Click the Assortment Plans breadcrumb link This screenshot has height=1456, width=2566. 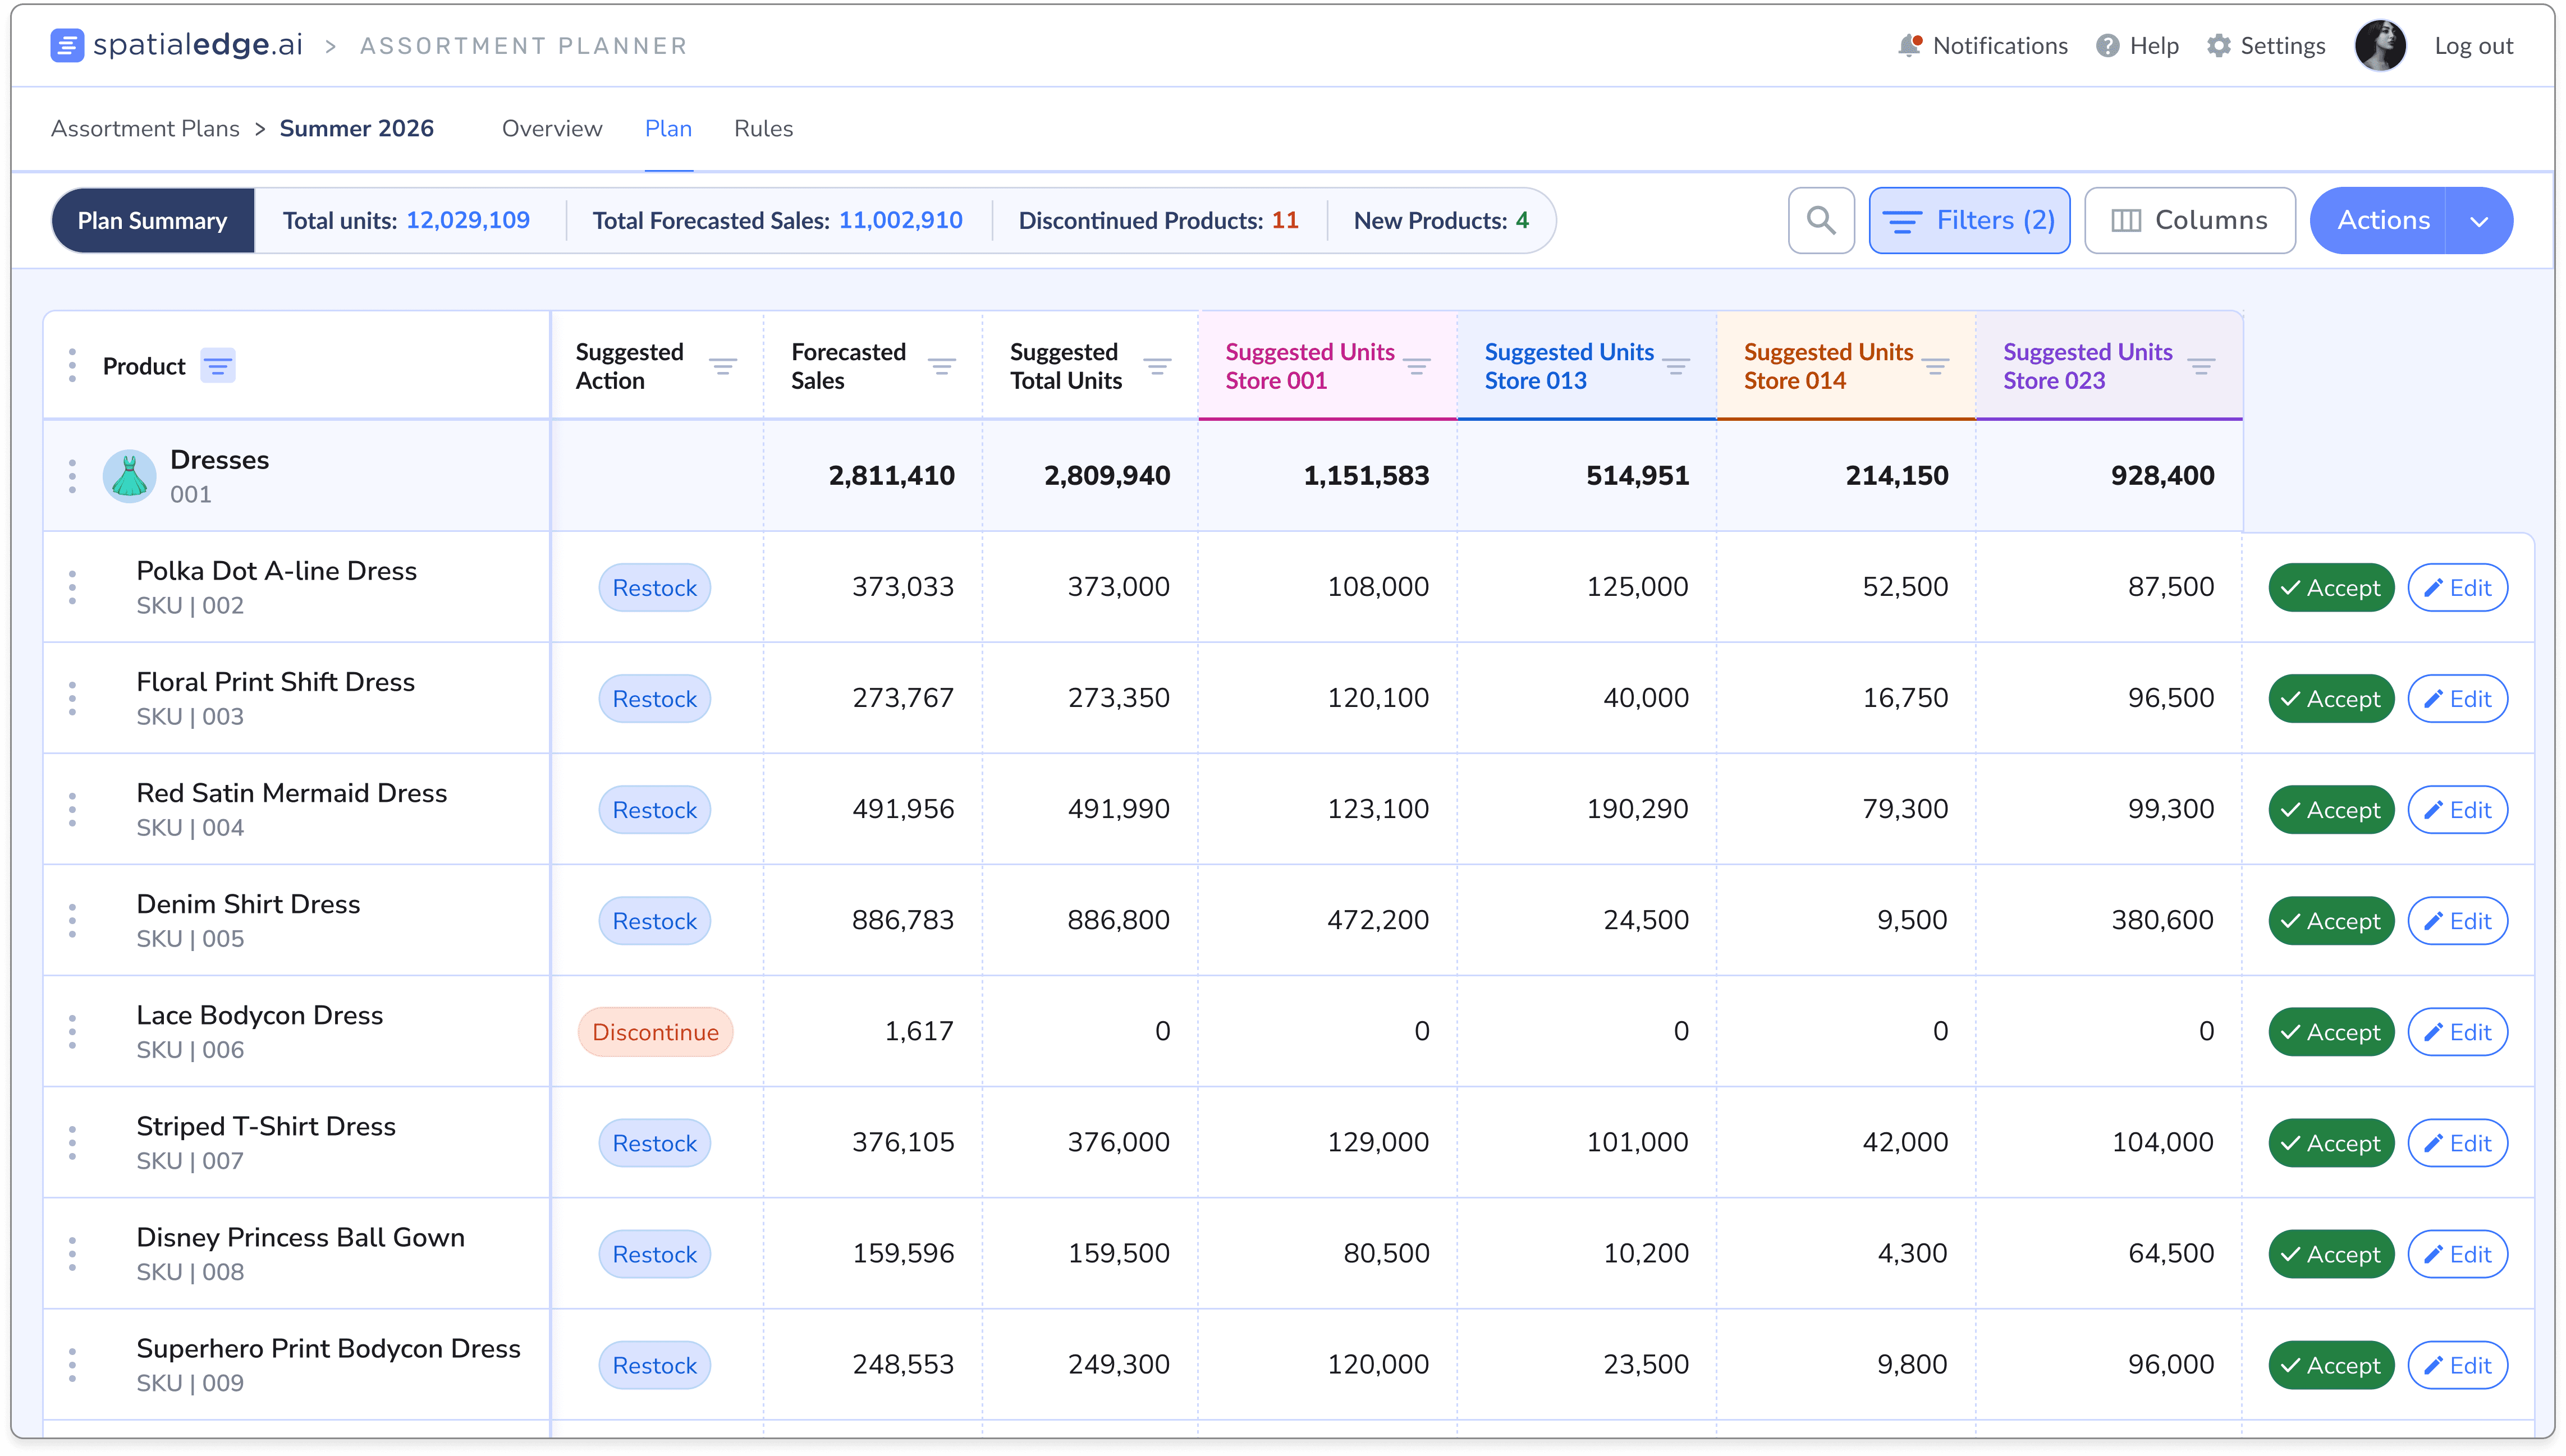click(145, 129)
